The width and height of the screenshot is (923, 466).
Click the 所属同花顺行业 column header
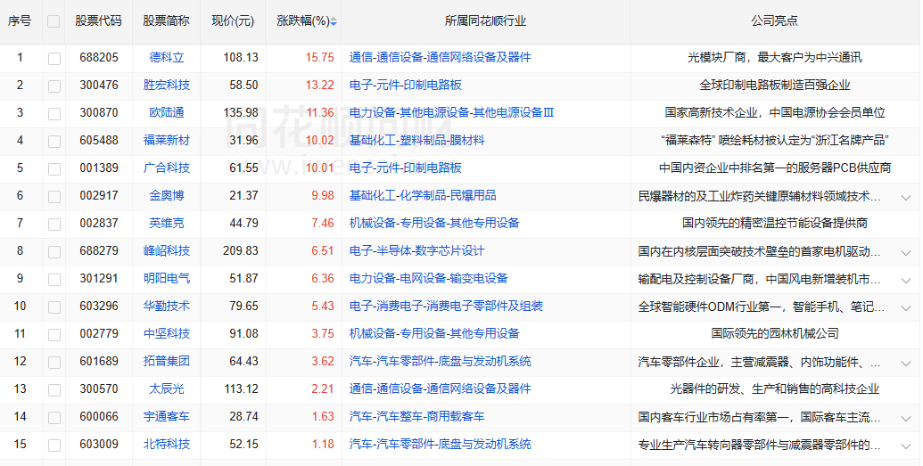click(x=486, y=20)
